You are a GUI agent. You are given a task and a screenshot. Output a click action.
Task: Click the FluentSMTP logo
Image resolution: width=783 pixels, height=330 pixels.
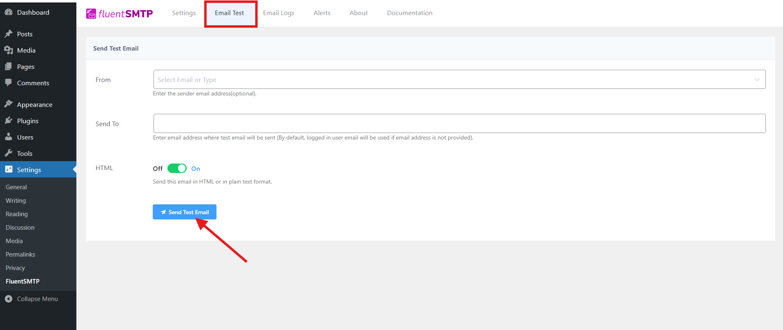coord(119,13)
